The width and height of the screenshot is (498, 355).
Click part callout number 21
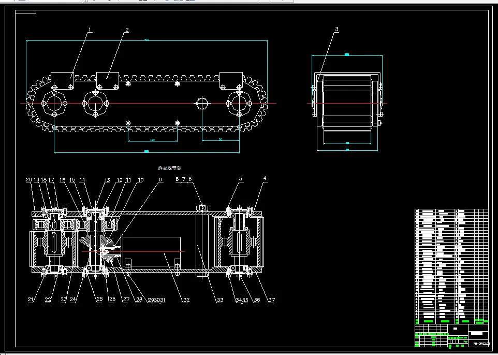pos(31,300)
